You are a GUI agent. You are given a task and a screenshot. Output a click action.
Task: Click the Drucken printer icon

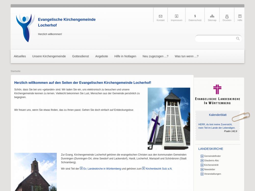227,16
